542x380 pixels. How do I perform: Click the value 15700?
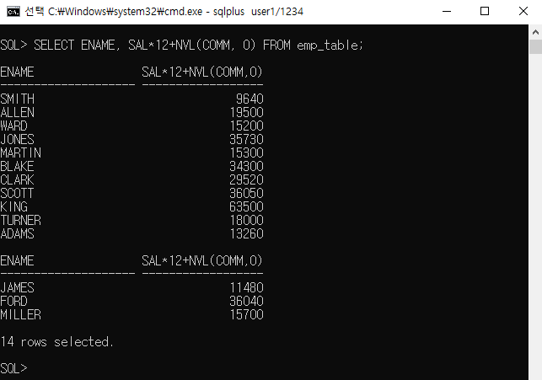coord(246,315)
